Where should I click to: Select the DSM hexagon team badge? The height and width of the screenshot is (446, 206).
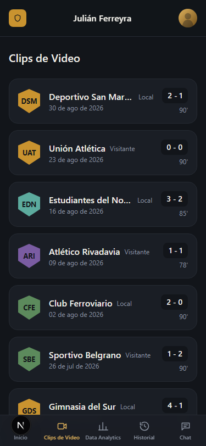click(x=29, y=101)
